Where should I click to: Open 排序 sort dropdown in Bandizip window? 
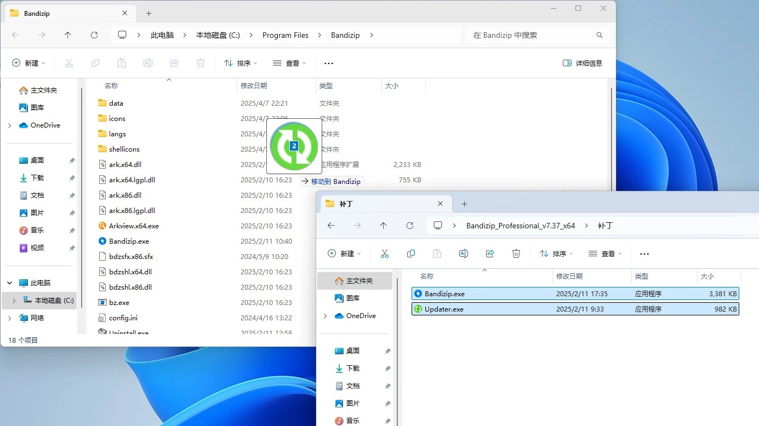[241, 64]
